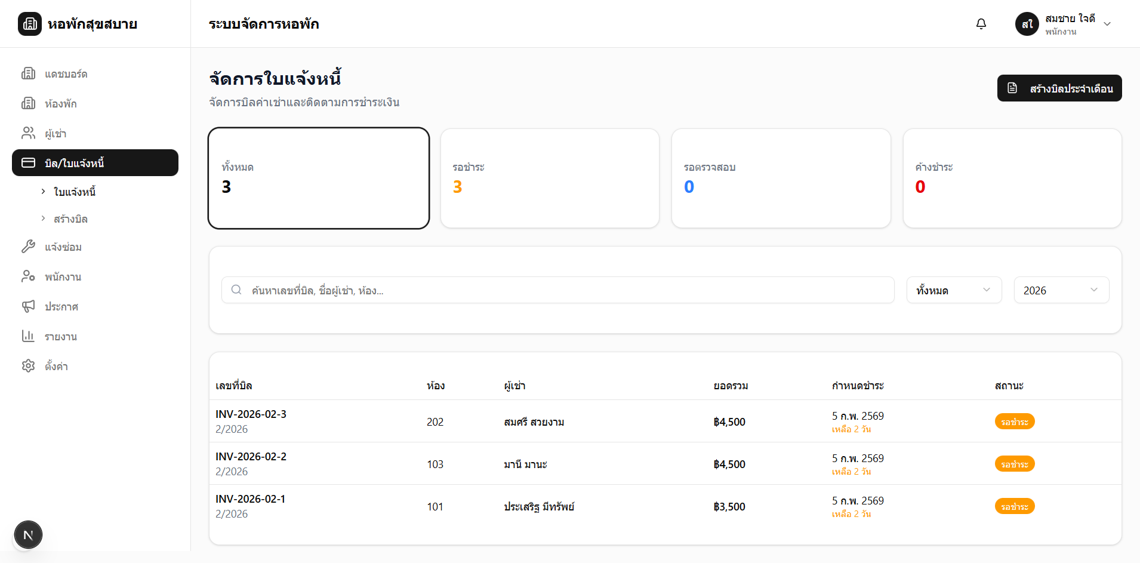This screenshot has width=1140, height=563.
Task: Open สร้างบิล submenu link
Action: 70,219
